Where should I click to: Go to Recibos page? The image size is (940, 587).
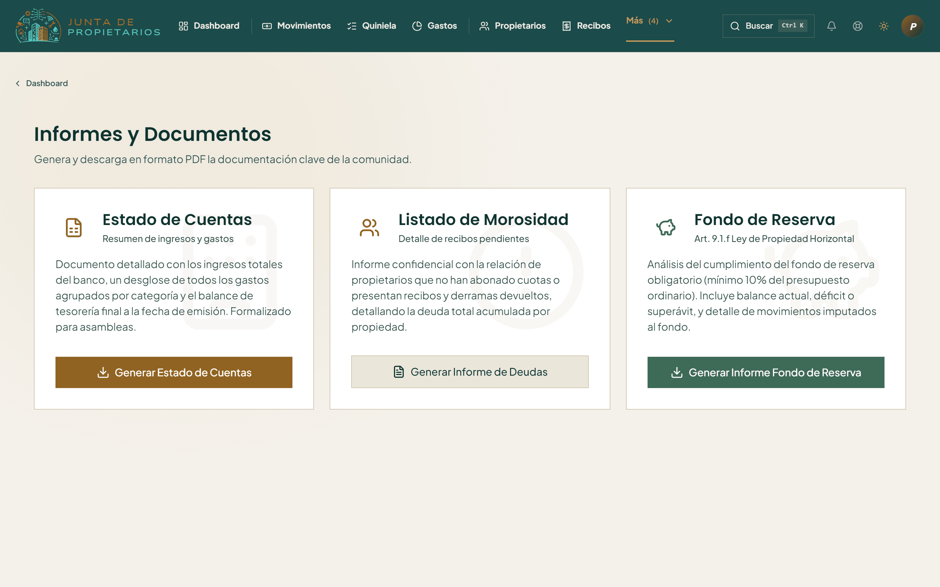click(x=587, y=26)
